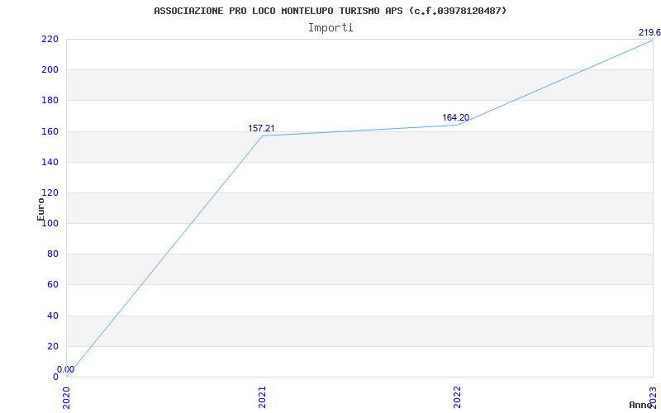Image resolution: width=661 pixels, height=413 pixels.
Task: Click the 160 y-axis tick label
Action: coord(50,131)
